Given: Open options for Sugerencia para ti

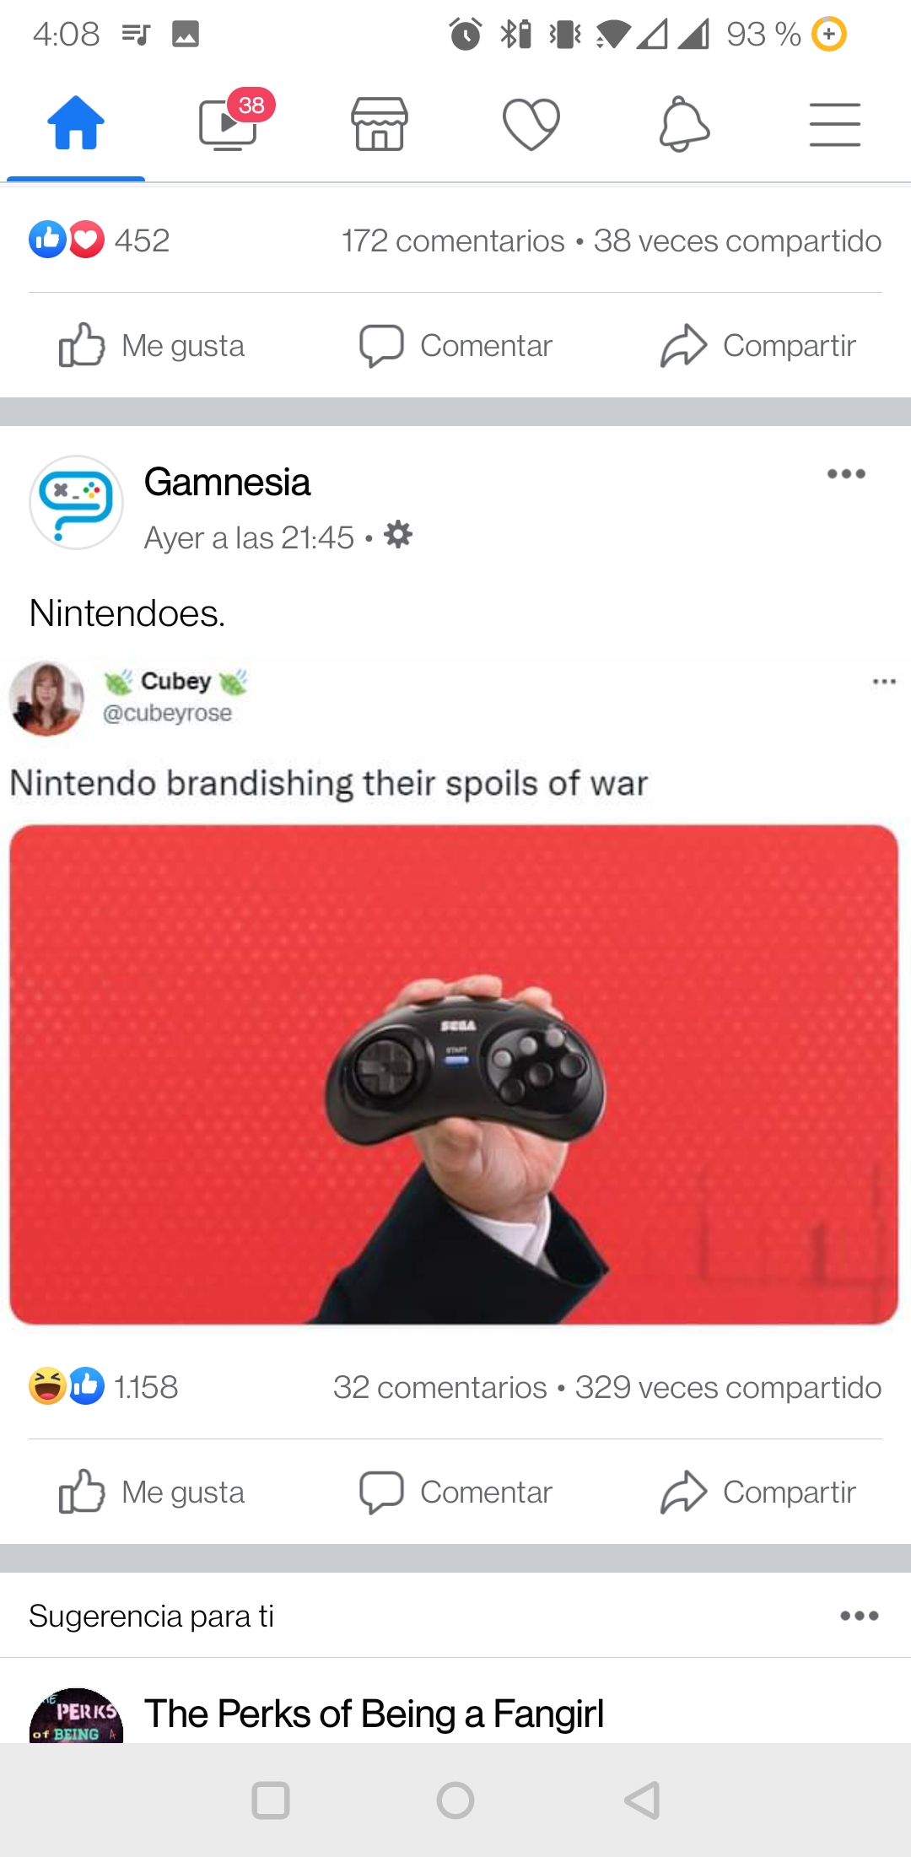Looking at the screenshot, I should [x=860, y=1616].
